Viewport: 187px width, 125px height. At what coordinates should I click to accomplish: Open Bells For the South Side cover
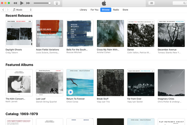(80, 33)
